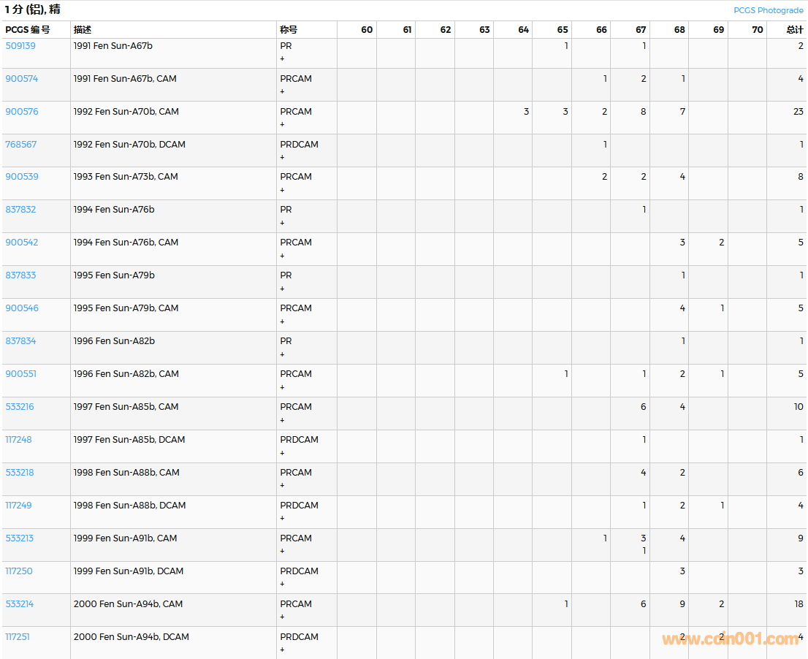This screenshot has width=808, height=659.
Task: Expand plus sign for 1991 Fen Sun-A67b PR row
Action: (x=282, y=58)
